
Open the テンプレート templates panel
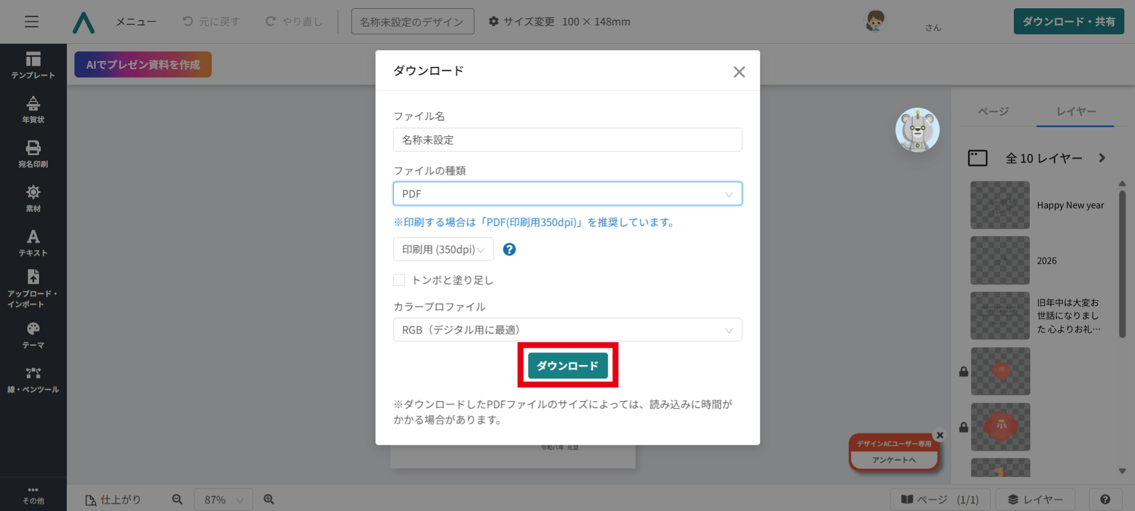pos(33,65)
